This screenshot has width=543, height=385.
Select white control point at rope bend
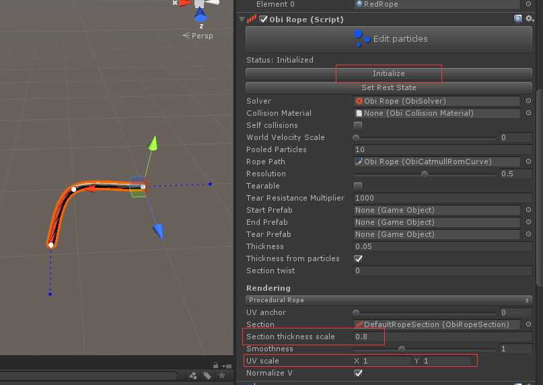point(73,189)
